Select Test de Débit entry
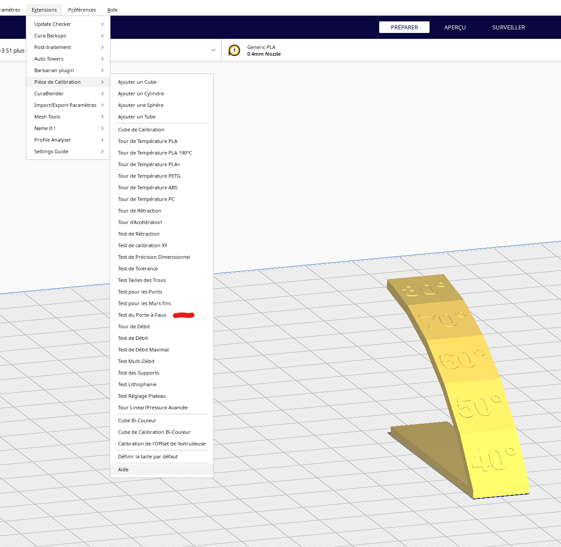 [x=162, y=338]
